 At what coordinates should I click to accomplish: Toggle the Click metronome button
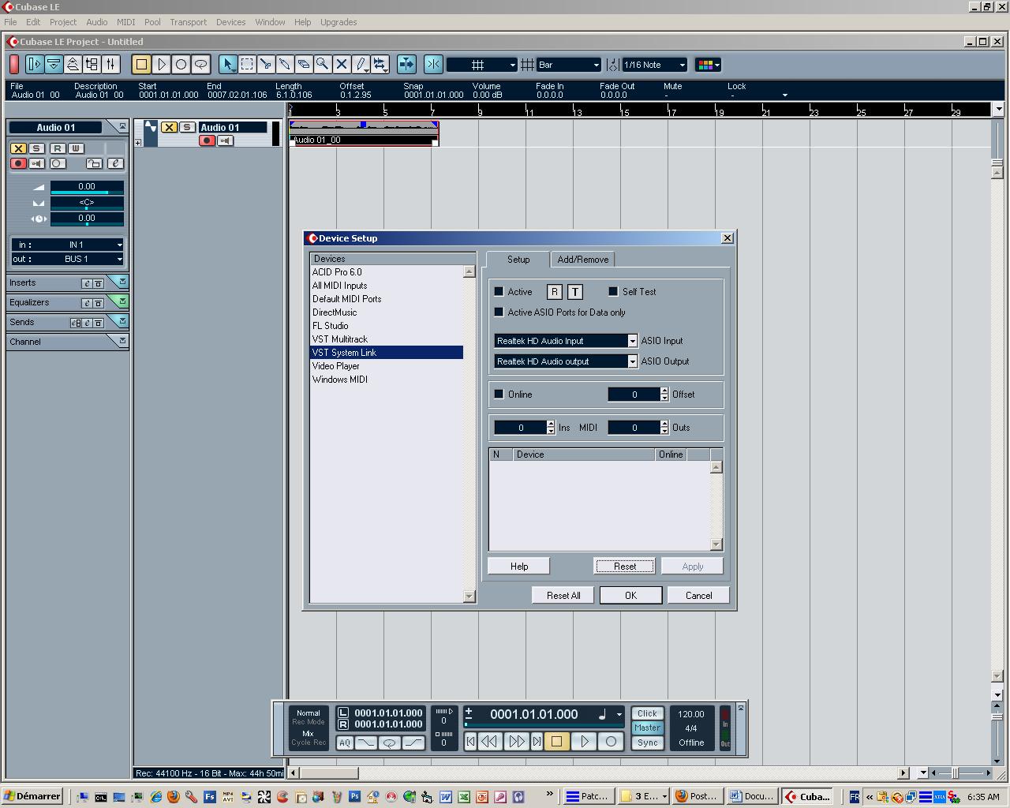[647, 713]
